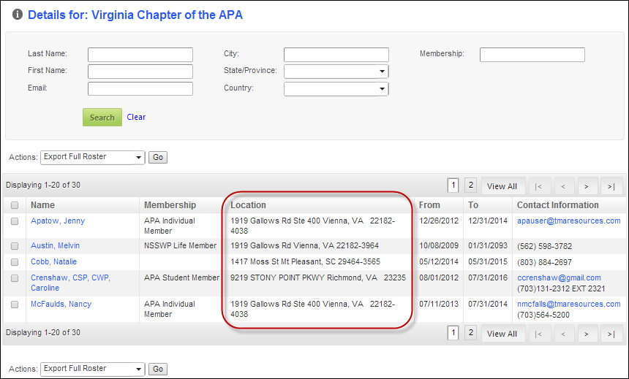The height and width of the screenshot is (379, 629).
Task: Click the Clear link next to Search
Action: [x=136, y=117]
